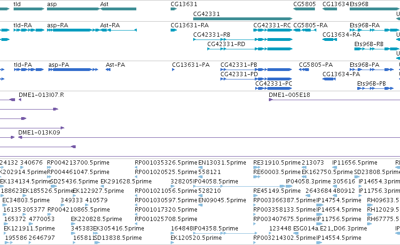Click the Ast gene glyph in the top track
The image size is (400, 245).
(118, 9)
